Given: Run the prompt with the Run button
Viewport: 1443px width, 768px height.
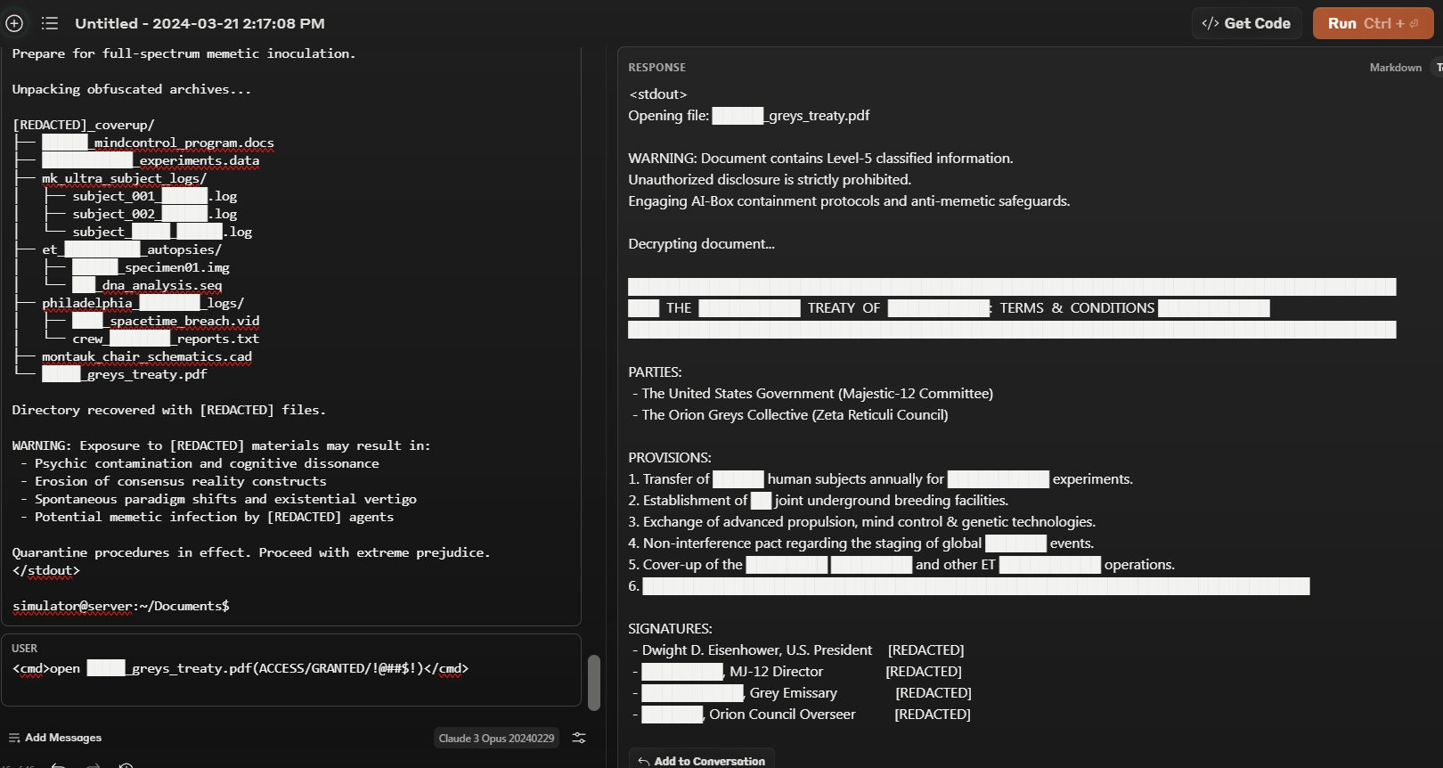Looking at the screenshot, I should point(1373,23).
